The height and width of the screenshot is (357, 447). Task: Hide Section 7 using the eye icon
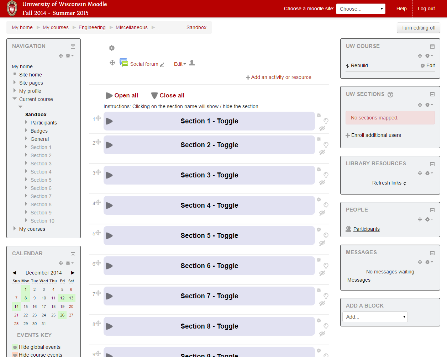pos(322,304)
